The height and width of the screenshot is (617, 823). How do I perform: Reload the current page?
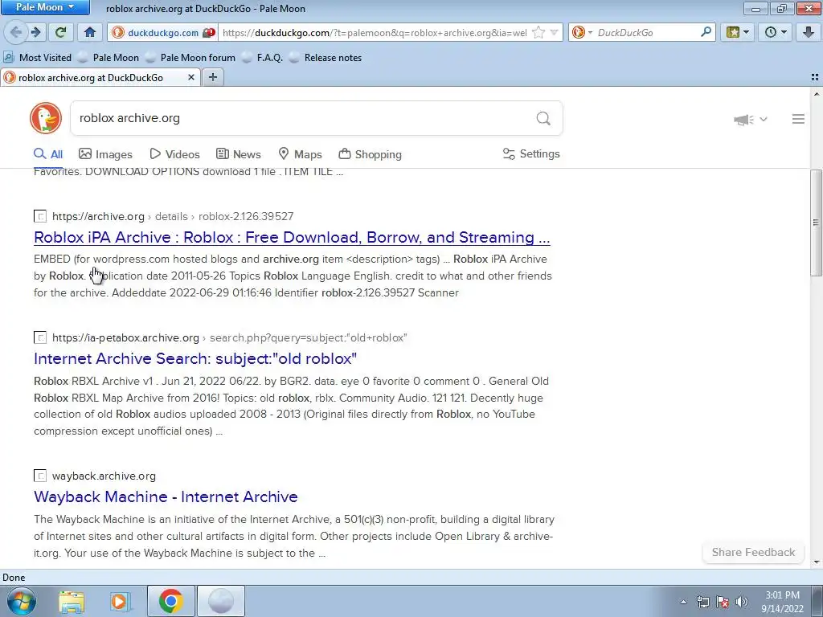pyautogui.click(x=60, y=32)
